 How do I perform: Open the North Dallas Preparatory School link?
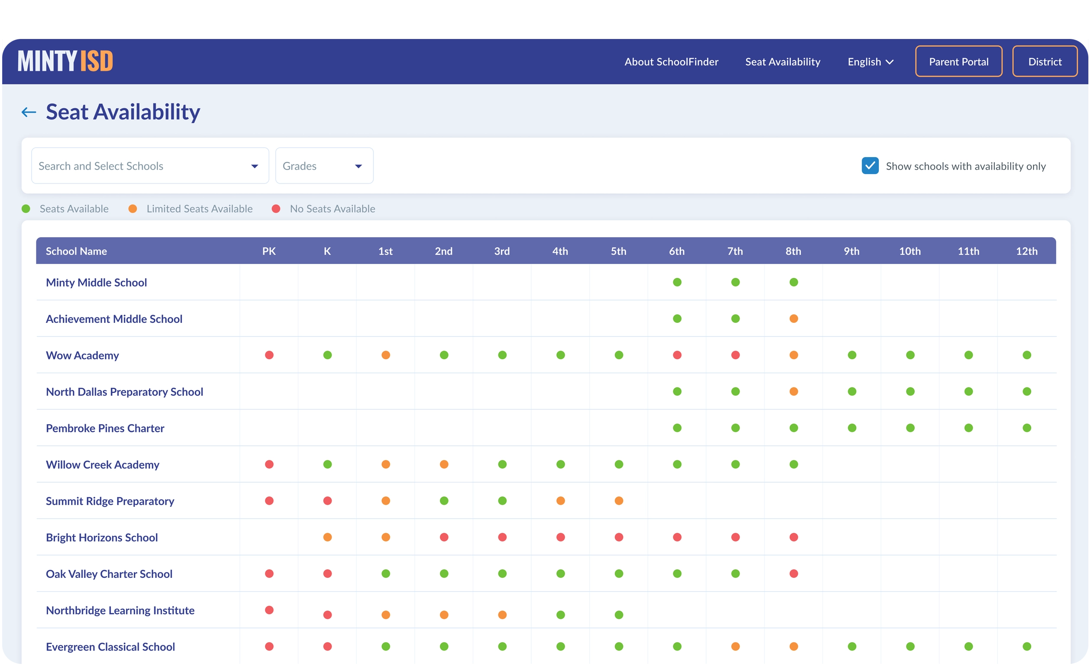click(x=125, y=392)
